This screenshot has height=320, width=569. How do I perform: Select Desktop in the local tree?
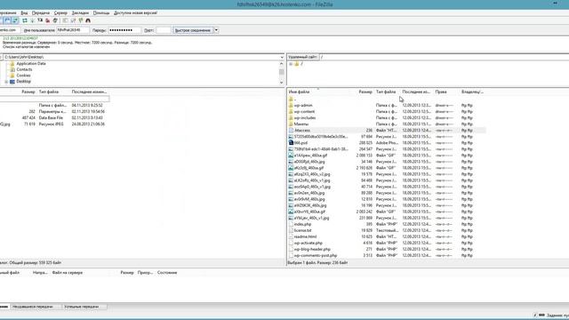tap(24, 81)
